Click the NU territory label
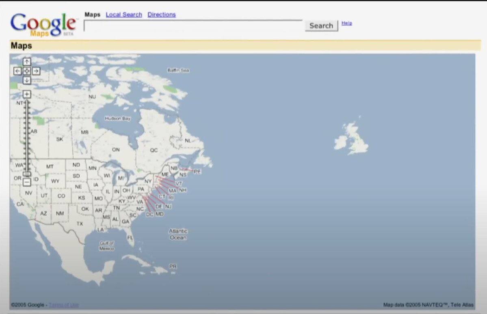The image size is (487, 314). (92, 97)
